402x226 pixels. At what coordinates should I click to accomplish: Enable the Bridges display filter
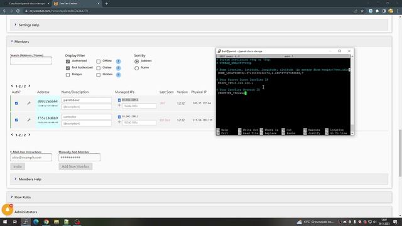coord(68,75)
